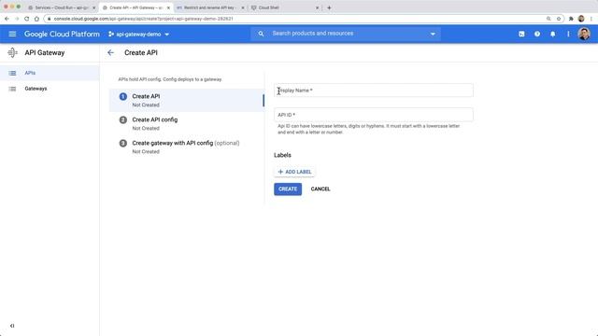The image size is (598, 336).
Task: Click the search products and resources box
Action: pos(346,34)
